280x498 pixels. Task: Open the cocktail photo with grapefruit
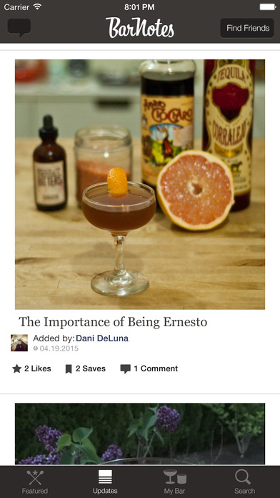140,184
